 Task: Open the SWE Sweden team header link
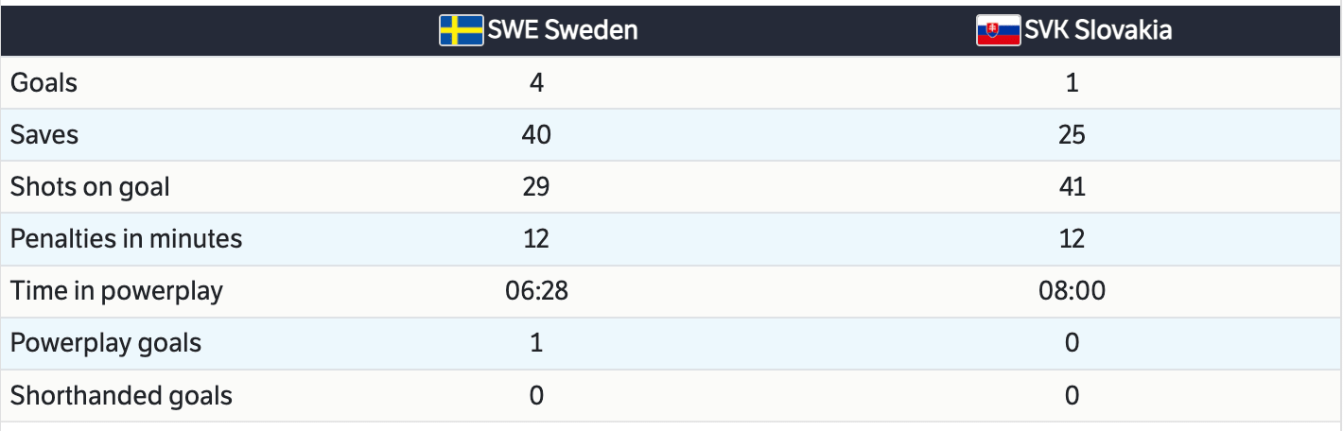pyautogui.click(x=563, y=30)
